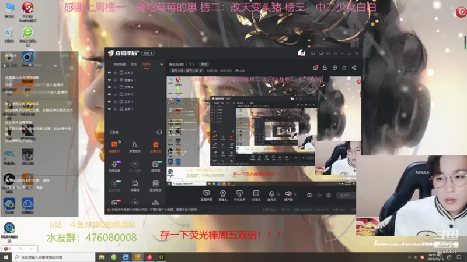This screenshot has height=262, width=467.
Task: Click the toolbox more-options circle icon
Action: click(159, 132)
